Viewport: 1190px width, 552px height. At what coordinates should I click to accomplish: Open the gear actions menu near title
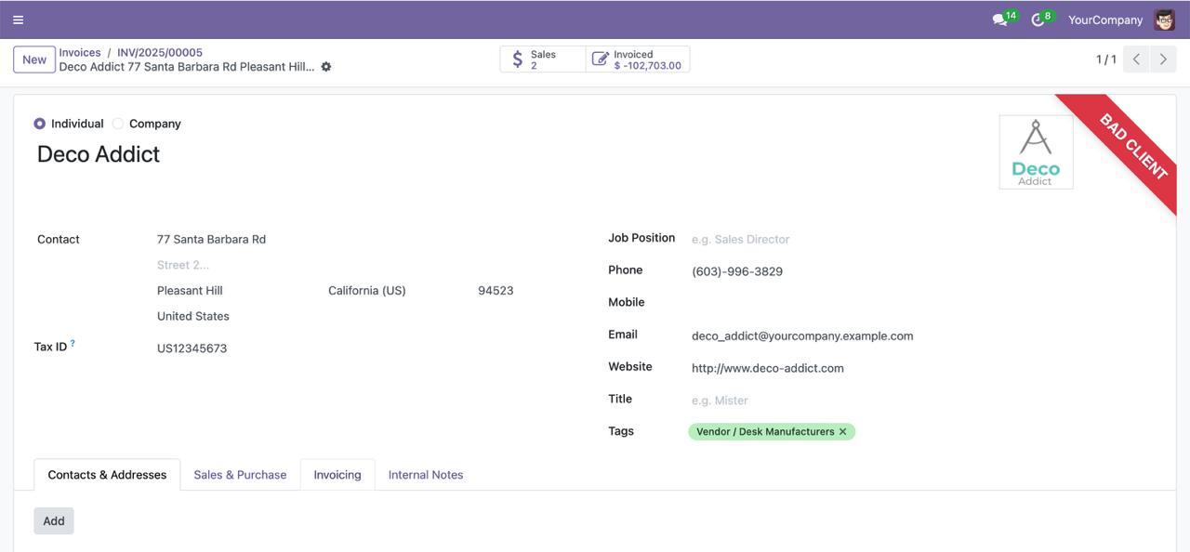pyautogui.click(x=326, y=67)
